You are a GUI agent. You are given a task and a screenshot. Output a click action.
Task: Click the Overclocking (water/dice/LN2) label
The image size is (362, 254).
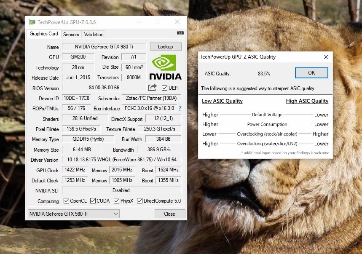pyautogui.click(x=267, y=144)
